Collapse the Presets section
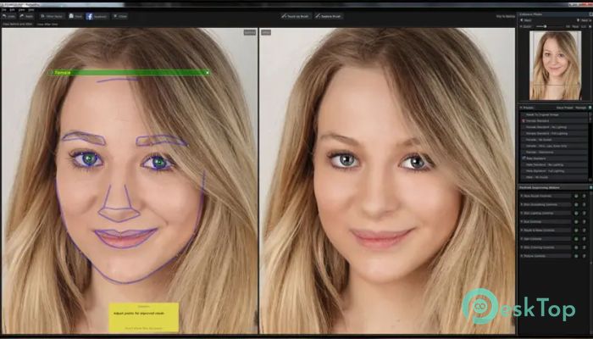The width and height of the screenshot is (593, 339). [x=521, y=108]
